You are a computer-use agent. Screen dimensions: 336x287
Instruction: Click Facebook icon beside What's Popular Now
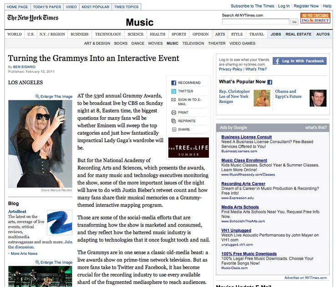(x=270, y=82)
